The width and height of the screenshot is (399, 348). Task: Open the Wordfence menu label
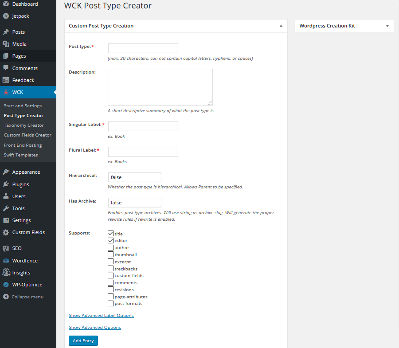coord(25,261)
